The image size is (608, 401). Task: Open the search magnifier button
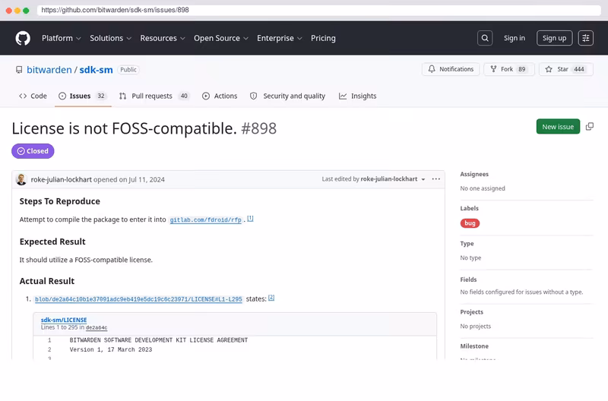point(485,38)
